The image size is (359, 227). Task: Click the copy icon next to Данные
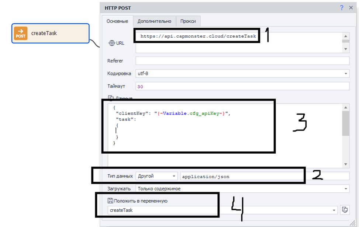tap(110, 98)
